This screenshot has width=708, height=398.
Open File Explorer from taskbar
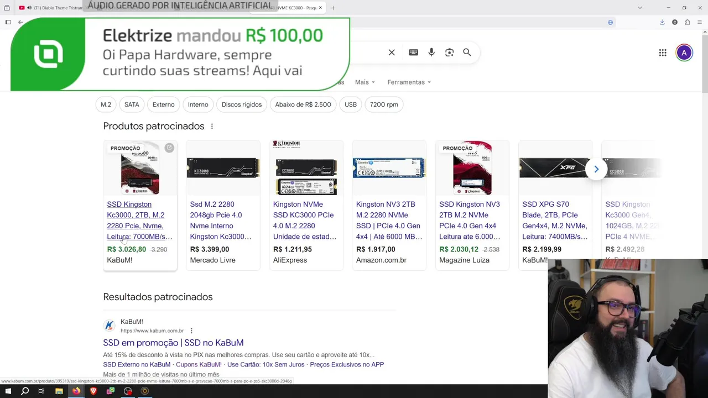coord(59,391)
